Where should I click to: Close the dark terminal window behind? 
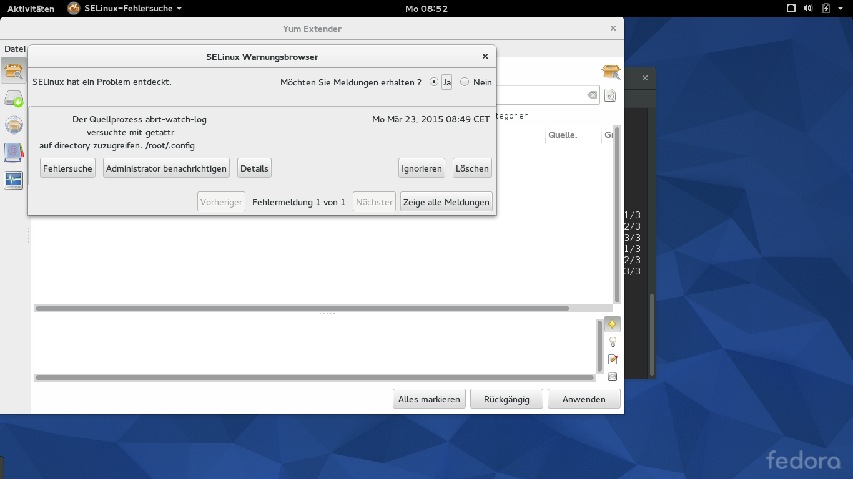(x=645, y=78)
